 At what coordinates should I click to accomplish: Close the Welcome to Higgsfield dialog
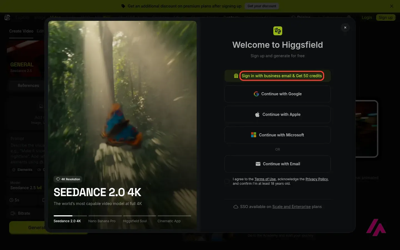coord(345,27)
